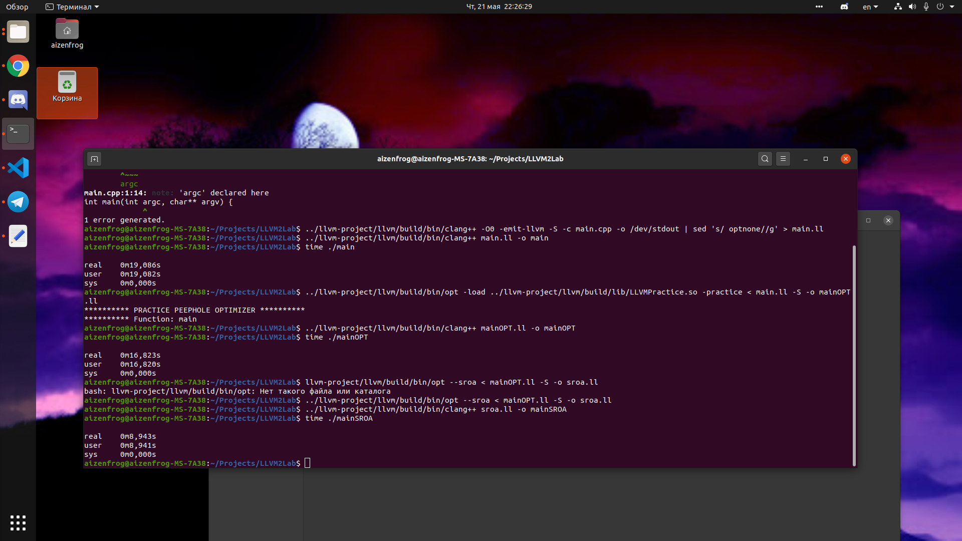
Task: Open the text editor dock icon
Action: click(18, 236)
